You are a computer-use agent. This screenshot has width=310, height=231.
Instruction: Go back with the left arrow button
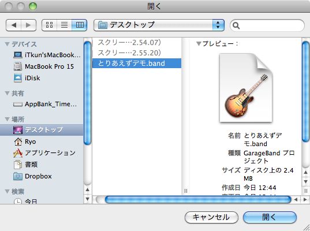14,25
